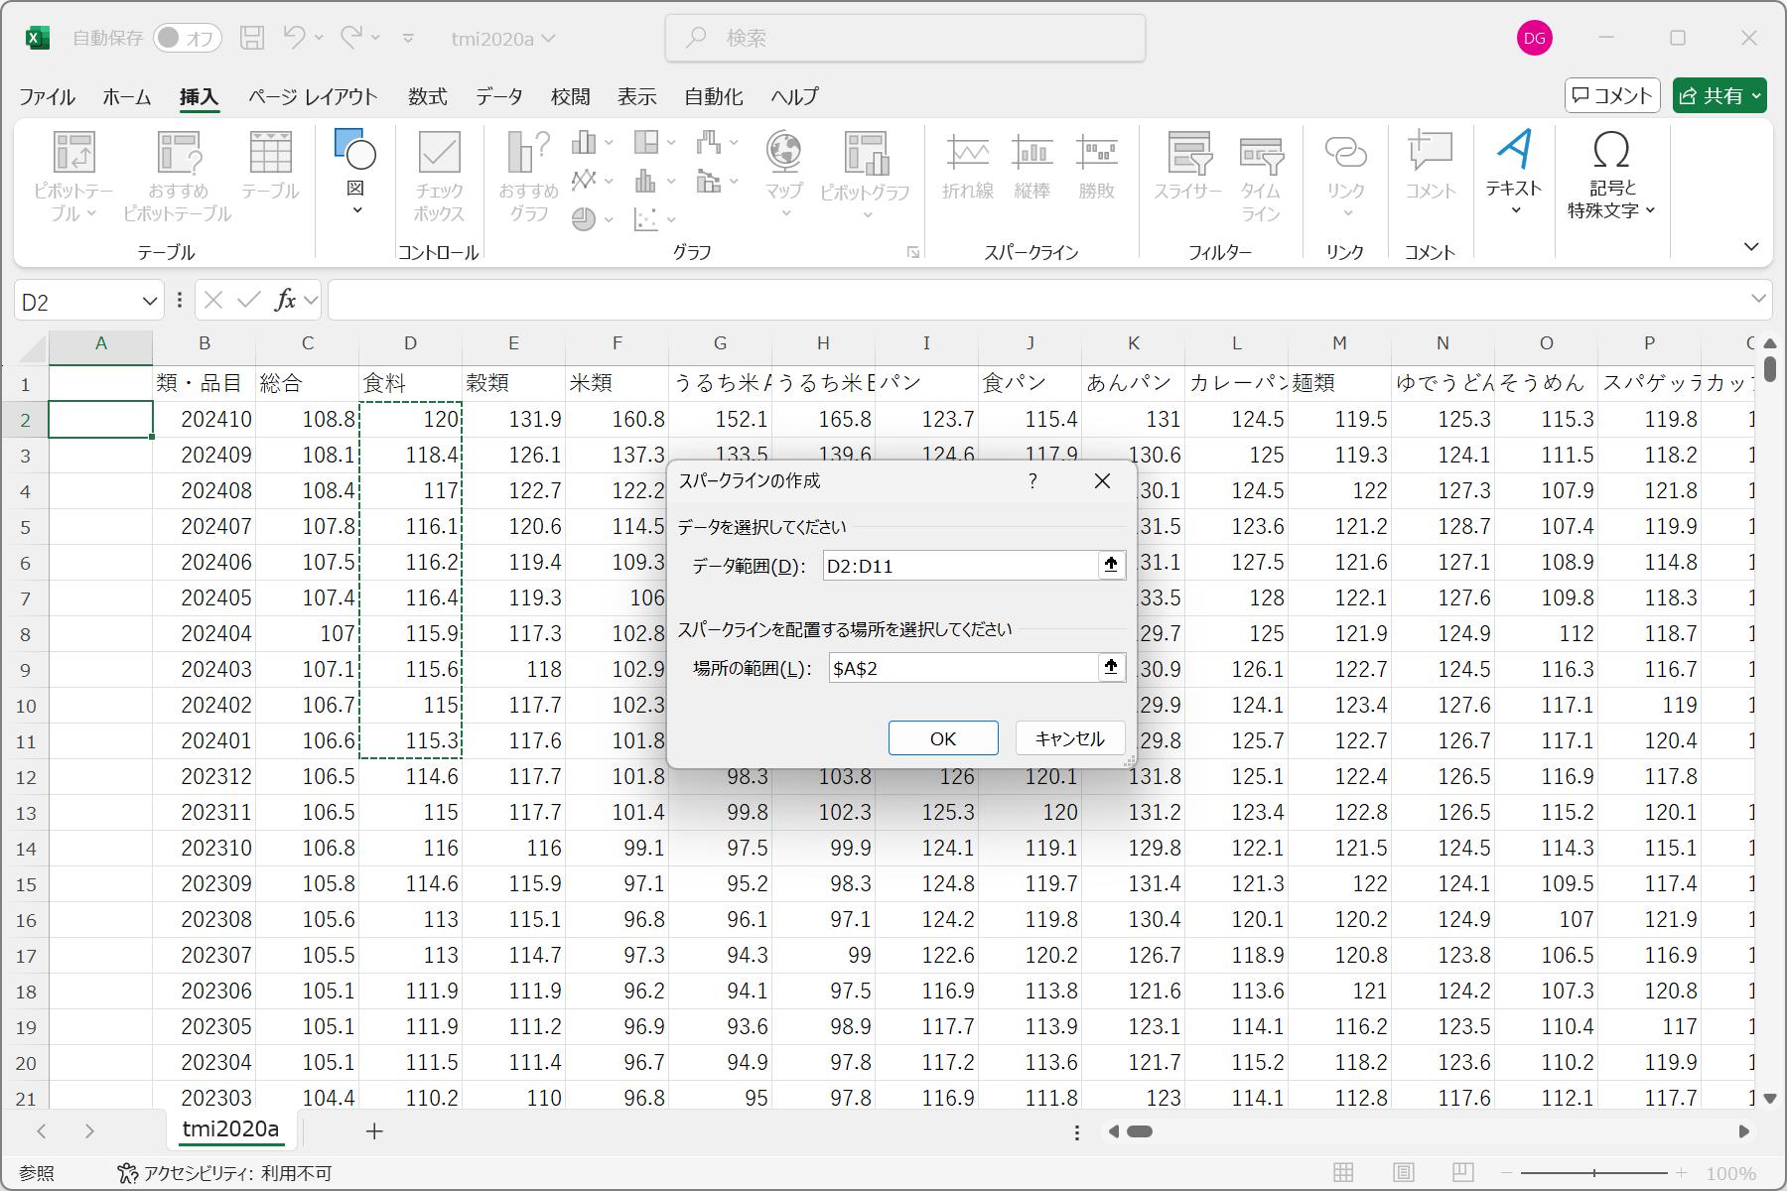Click zoom in plus button
1787x1191 pixels.
[1681, 1173]
